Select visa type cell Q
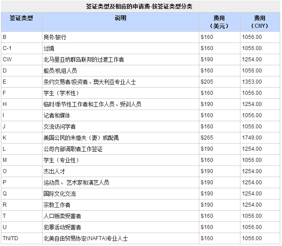 [x=21, y=194]
